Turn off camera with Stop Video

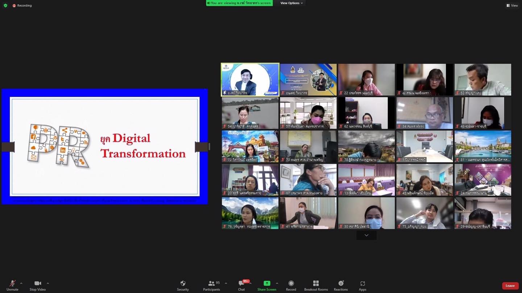38,285
